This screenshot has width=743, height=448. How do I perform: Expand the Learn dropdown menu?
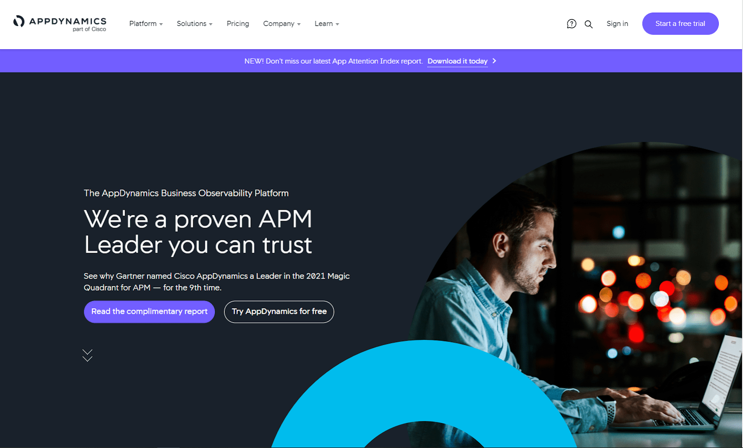(327, 24)
